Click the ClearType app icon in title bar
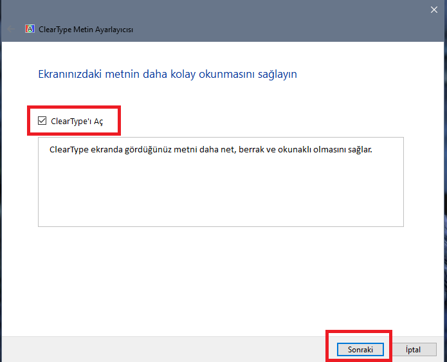This screenshot has height=362, width=447. coord(30,29)
